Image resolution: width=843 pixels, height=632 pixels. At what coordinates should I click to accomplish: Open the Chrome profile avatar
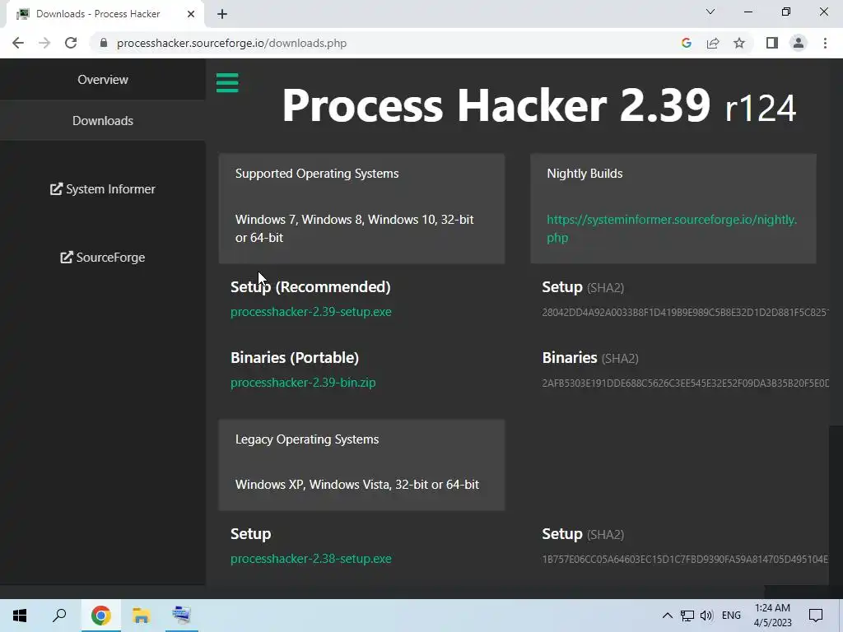[799, 43]
